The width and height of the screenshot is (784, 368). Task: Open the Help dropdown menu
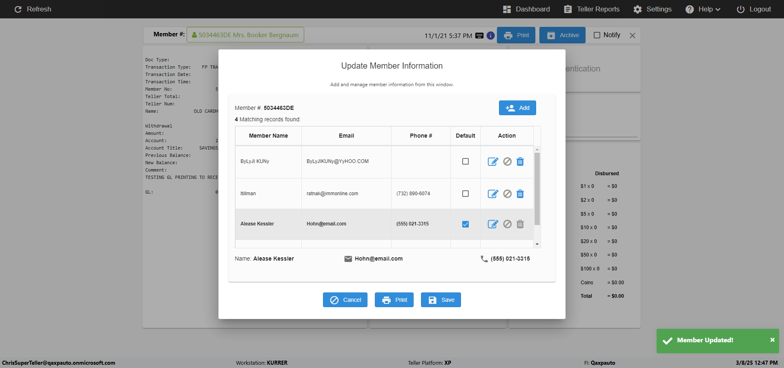tap(703, 9)
